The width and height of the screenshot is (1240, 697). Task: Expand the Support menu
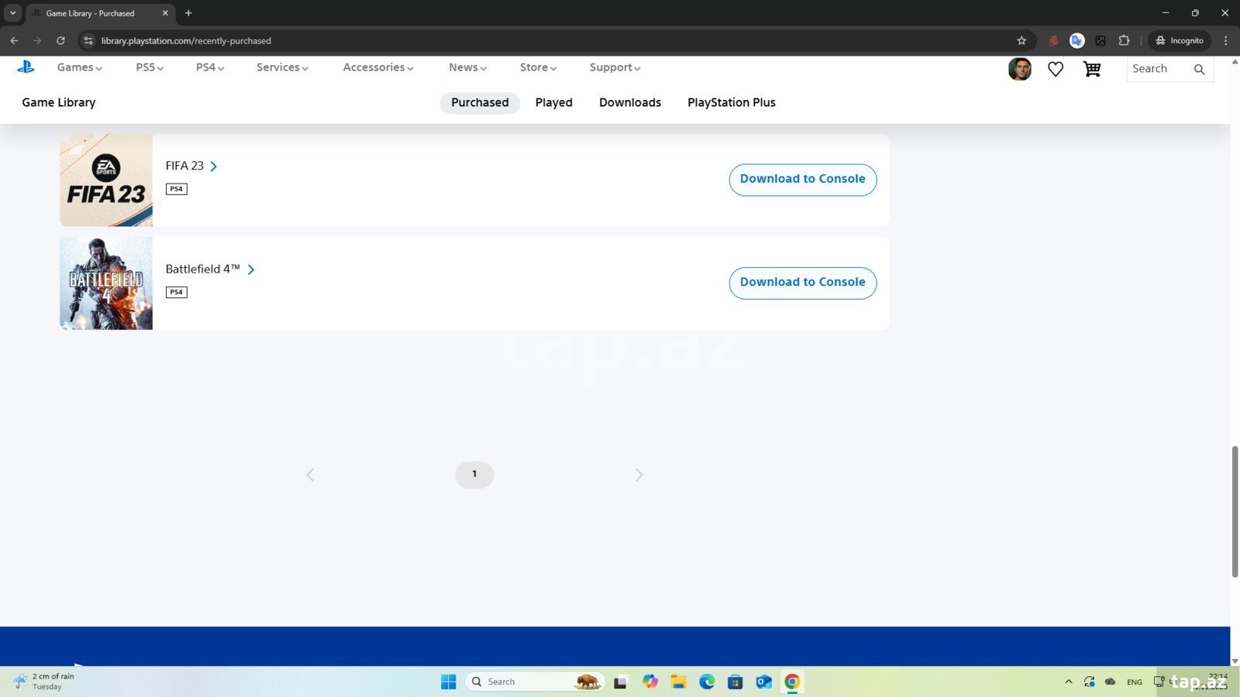click(615, 67)
